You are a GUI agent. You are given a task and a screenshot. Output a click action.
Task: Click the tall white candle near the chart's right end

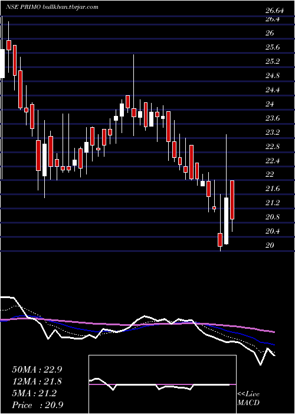click(x=226, y=221)
